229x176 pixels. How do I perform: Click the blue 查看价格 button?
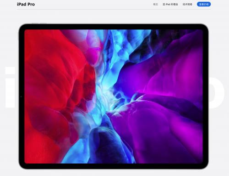click(204, 4)
